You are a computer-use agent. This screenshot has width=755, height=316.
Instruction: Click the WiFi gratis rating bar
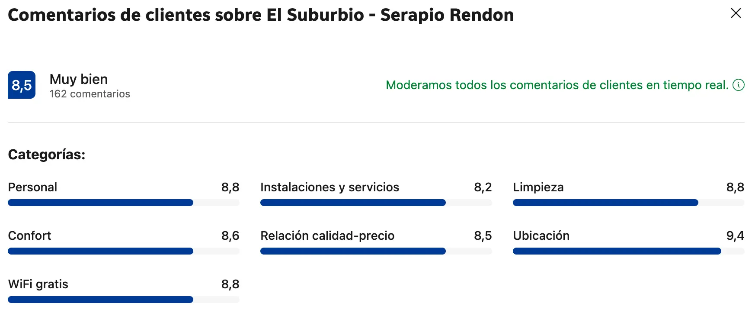(x=123, y=300)
